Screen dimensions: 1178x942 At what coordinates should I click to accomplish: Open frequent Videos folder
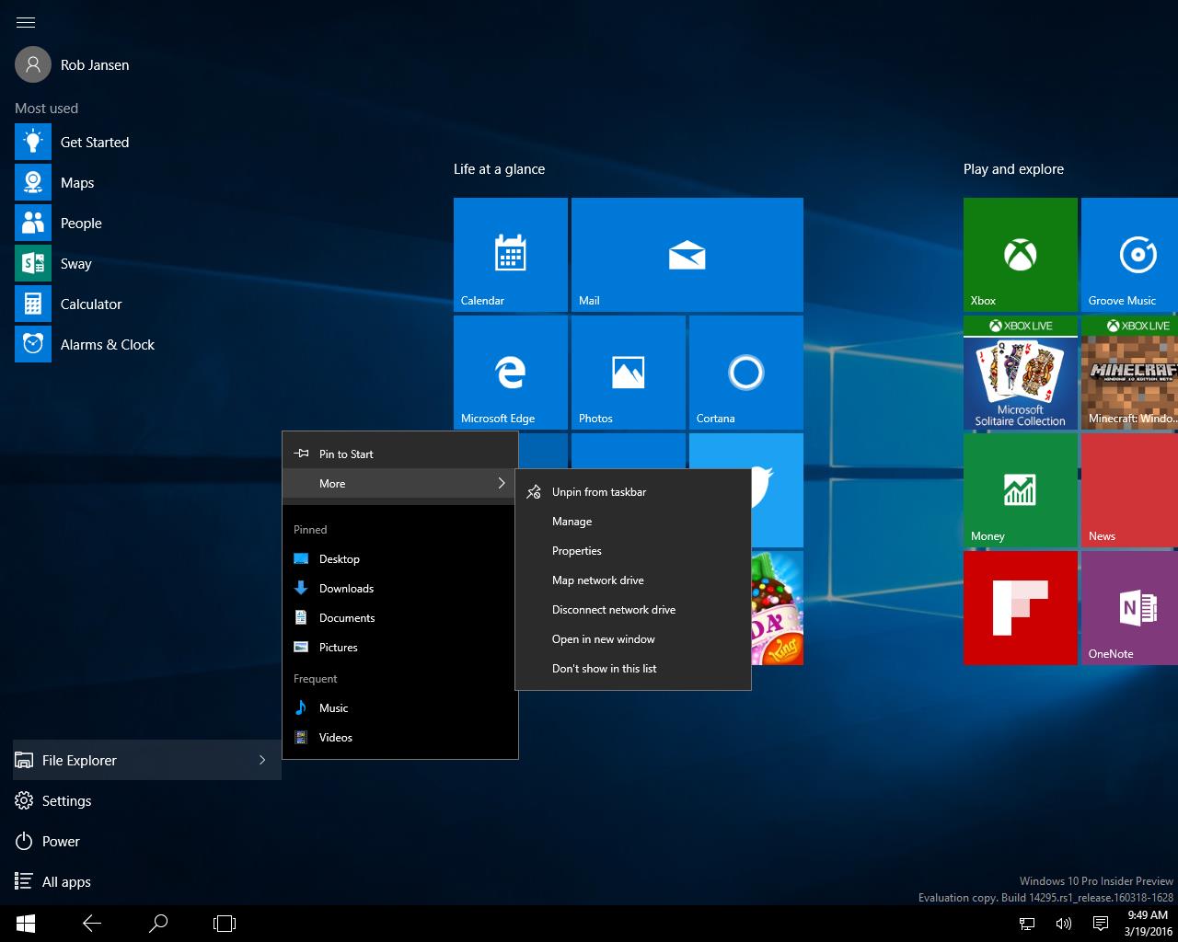[x=400, y=738]
